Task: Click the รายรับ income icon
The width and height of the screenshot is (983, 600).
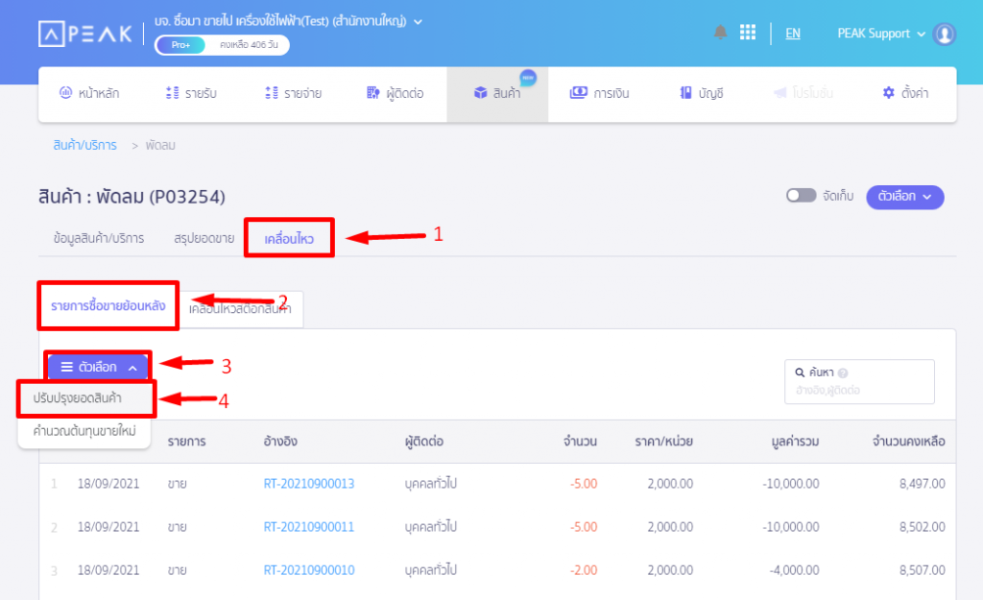Action: tap(172, 93)
